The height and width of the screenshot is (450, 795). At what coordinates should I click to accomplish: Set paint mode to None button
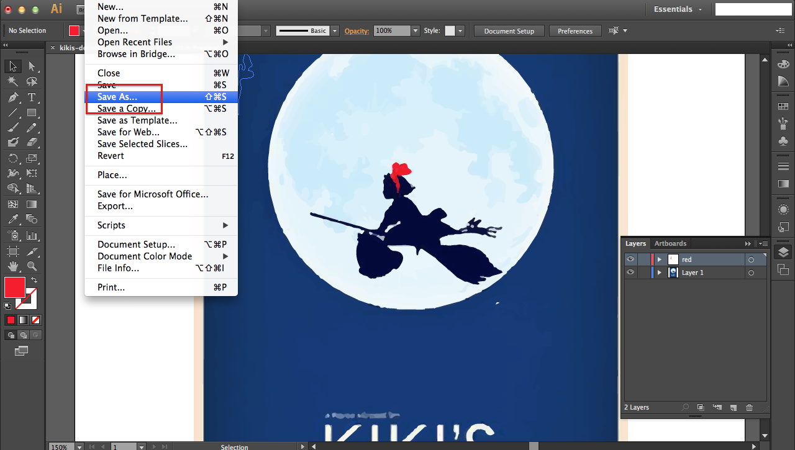35,320
